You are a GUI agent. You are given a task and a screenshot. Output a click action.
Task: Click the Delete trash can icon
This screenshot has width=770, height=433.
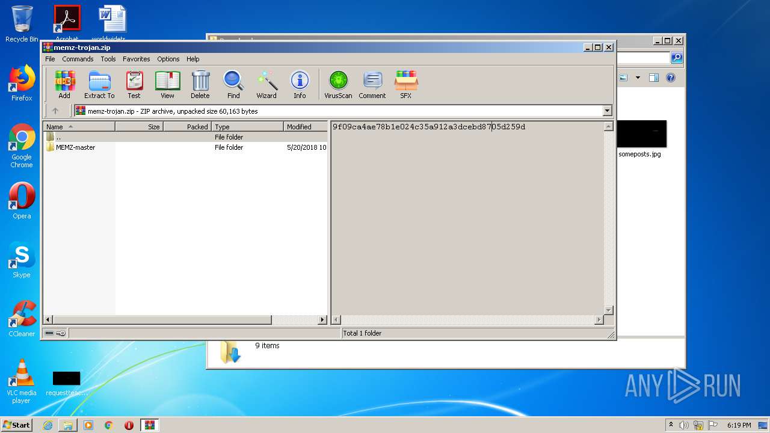[x=200, y=84]
